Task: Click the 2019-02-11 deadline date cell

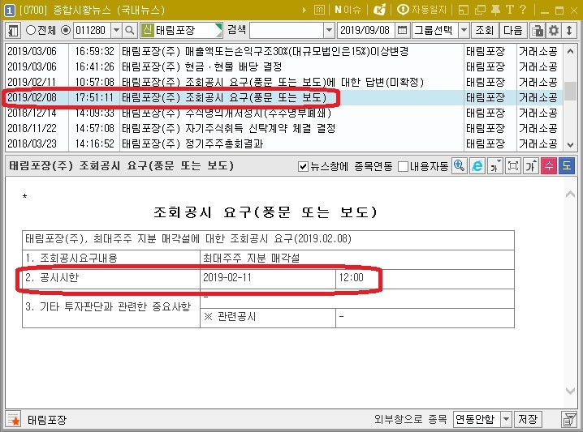Action: [x=268, y=279]
